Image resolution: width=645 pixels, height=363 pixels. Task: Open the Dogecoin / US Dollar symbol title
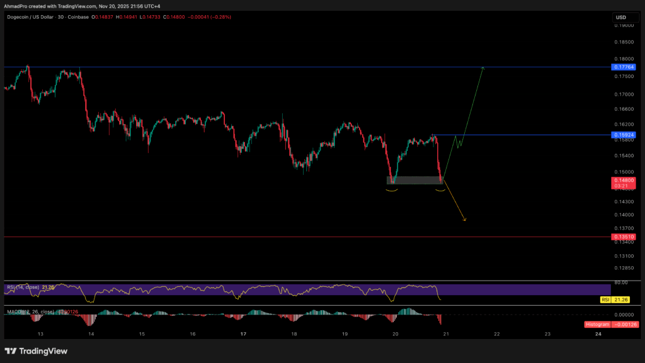tap(37, 17)
